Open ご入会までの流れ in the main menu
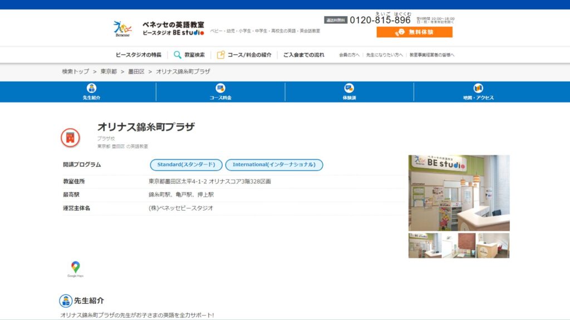Image resolution: width=570 pixels, height=320 pixels. [x=304, y=55]
